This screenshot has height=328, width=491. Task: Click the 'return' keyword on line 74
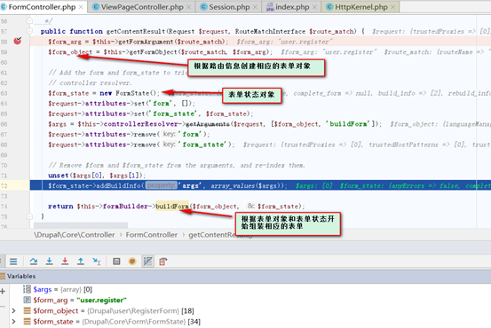click(60, 206)
